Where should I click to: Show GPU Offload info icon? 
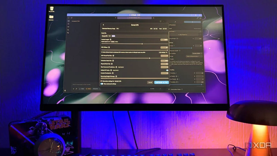click(109, 47)
